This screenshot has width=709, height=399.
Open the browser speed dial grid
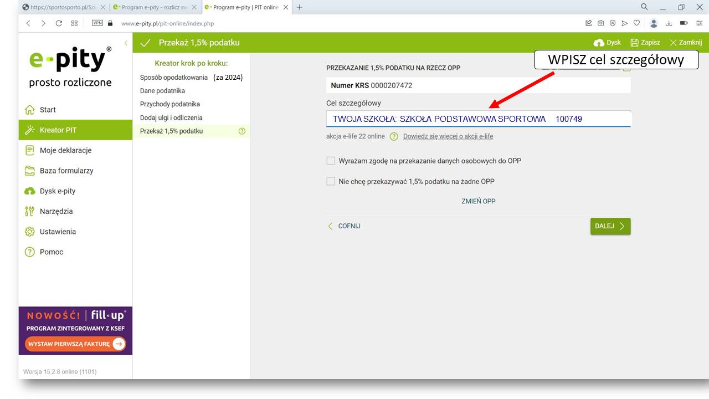pyautogui.click(x=74, y=23)
